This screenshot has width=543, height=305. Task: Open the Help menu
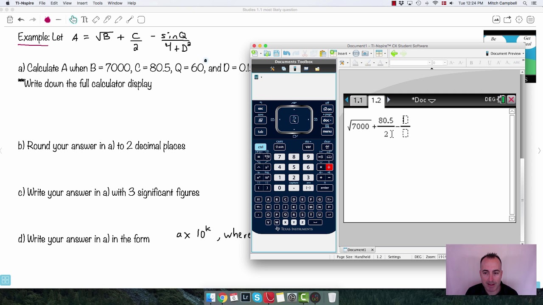(x=132, y=3)
